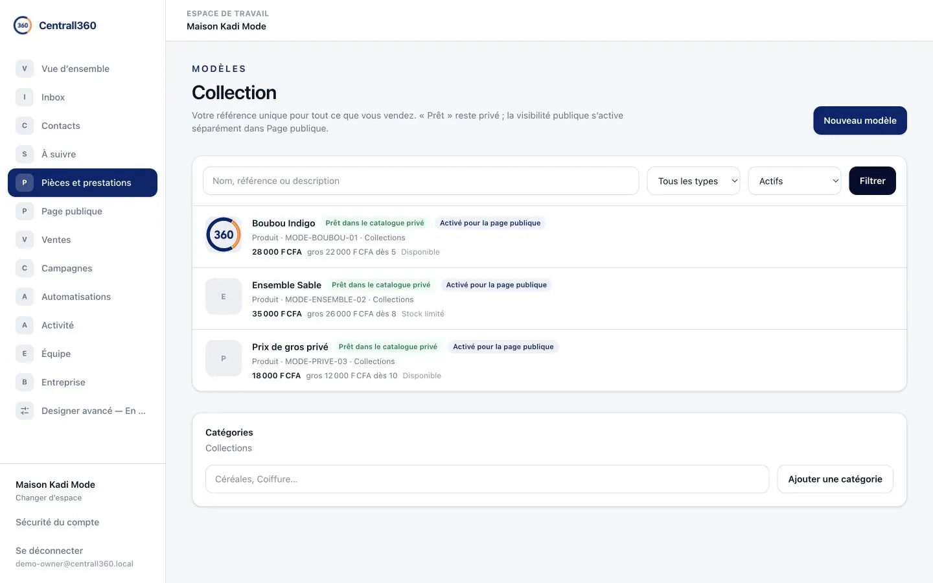933x583 pixels.
Task: Click Ajouter une catégorie button
Action: (835, 479)
